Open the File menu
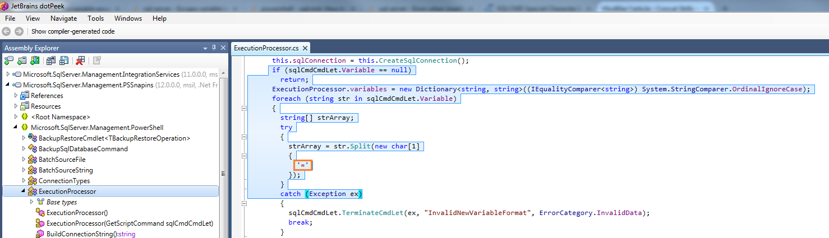The image size is (829, 238). pos(10,18)
